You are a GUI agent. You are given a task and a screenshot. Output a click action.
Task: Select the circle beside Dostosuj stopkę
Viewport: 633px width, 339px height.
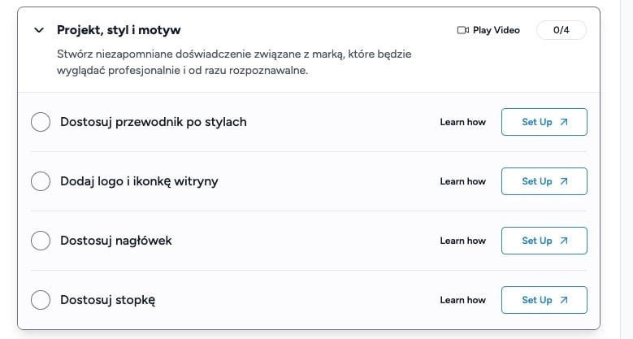tap(41, 300)
